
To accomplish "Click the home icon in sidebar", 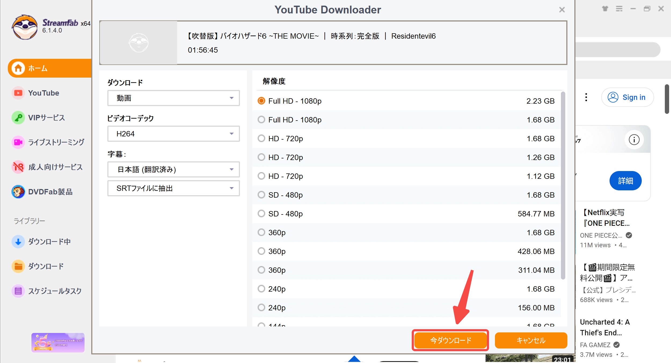I will click(18, 68).
